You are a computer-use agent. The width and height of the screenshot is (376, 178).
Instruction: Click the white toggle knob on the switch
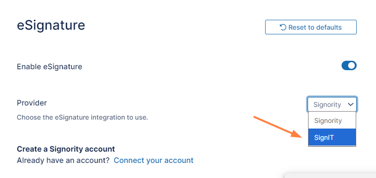point(352,65)
